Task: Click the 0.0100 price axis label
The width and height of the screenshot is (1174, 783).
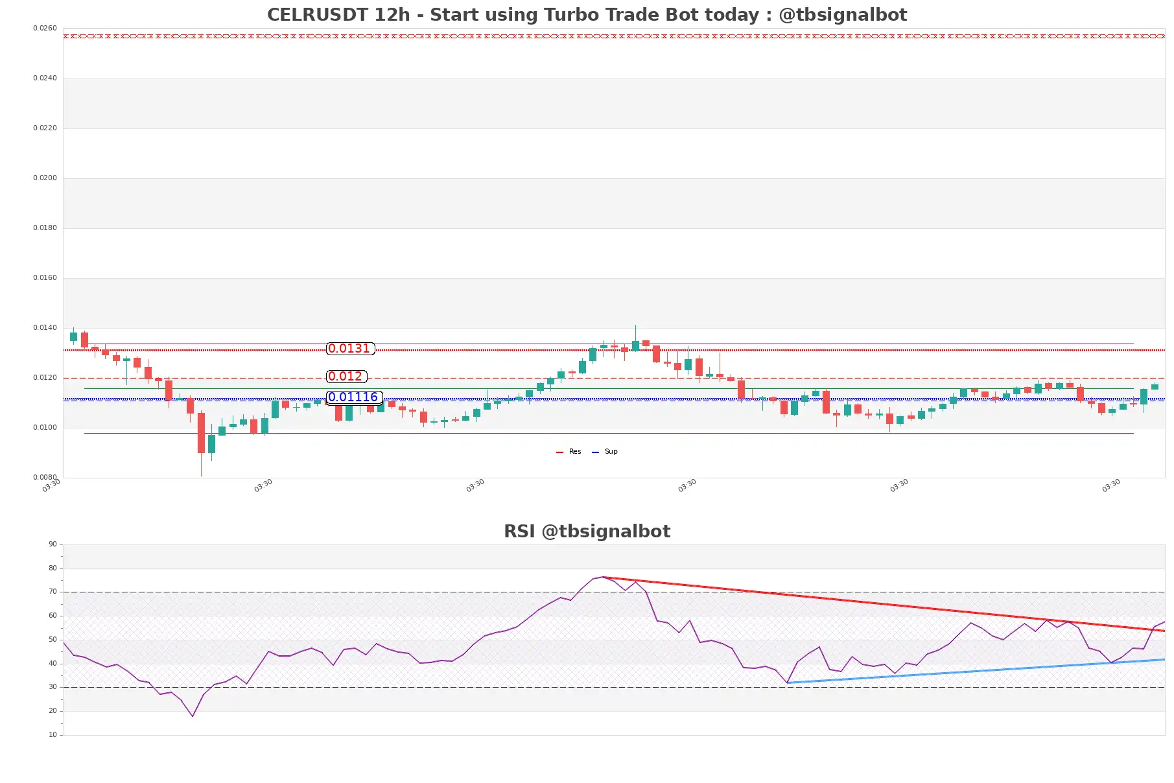Action: tap(45, 428)
